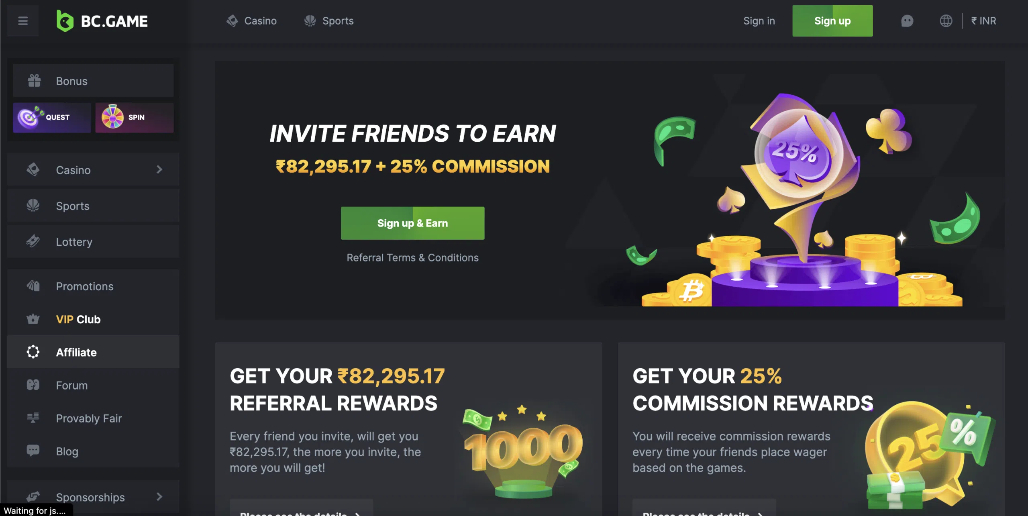The width and height of the screenshot is (1028, 516).
Task: Click the Promotions icon in the sidebar
Action: click(33, 286)
